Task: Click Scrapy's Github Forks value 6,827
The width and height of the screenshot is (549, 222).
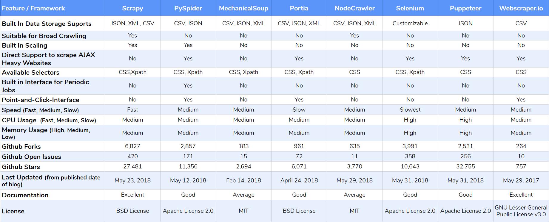Action: (132, 146)
